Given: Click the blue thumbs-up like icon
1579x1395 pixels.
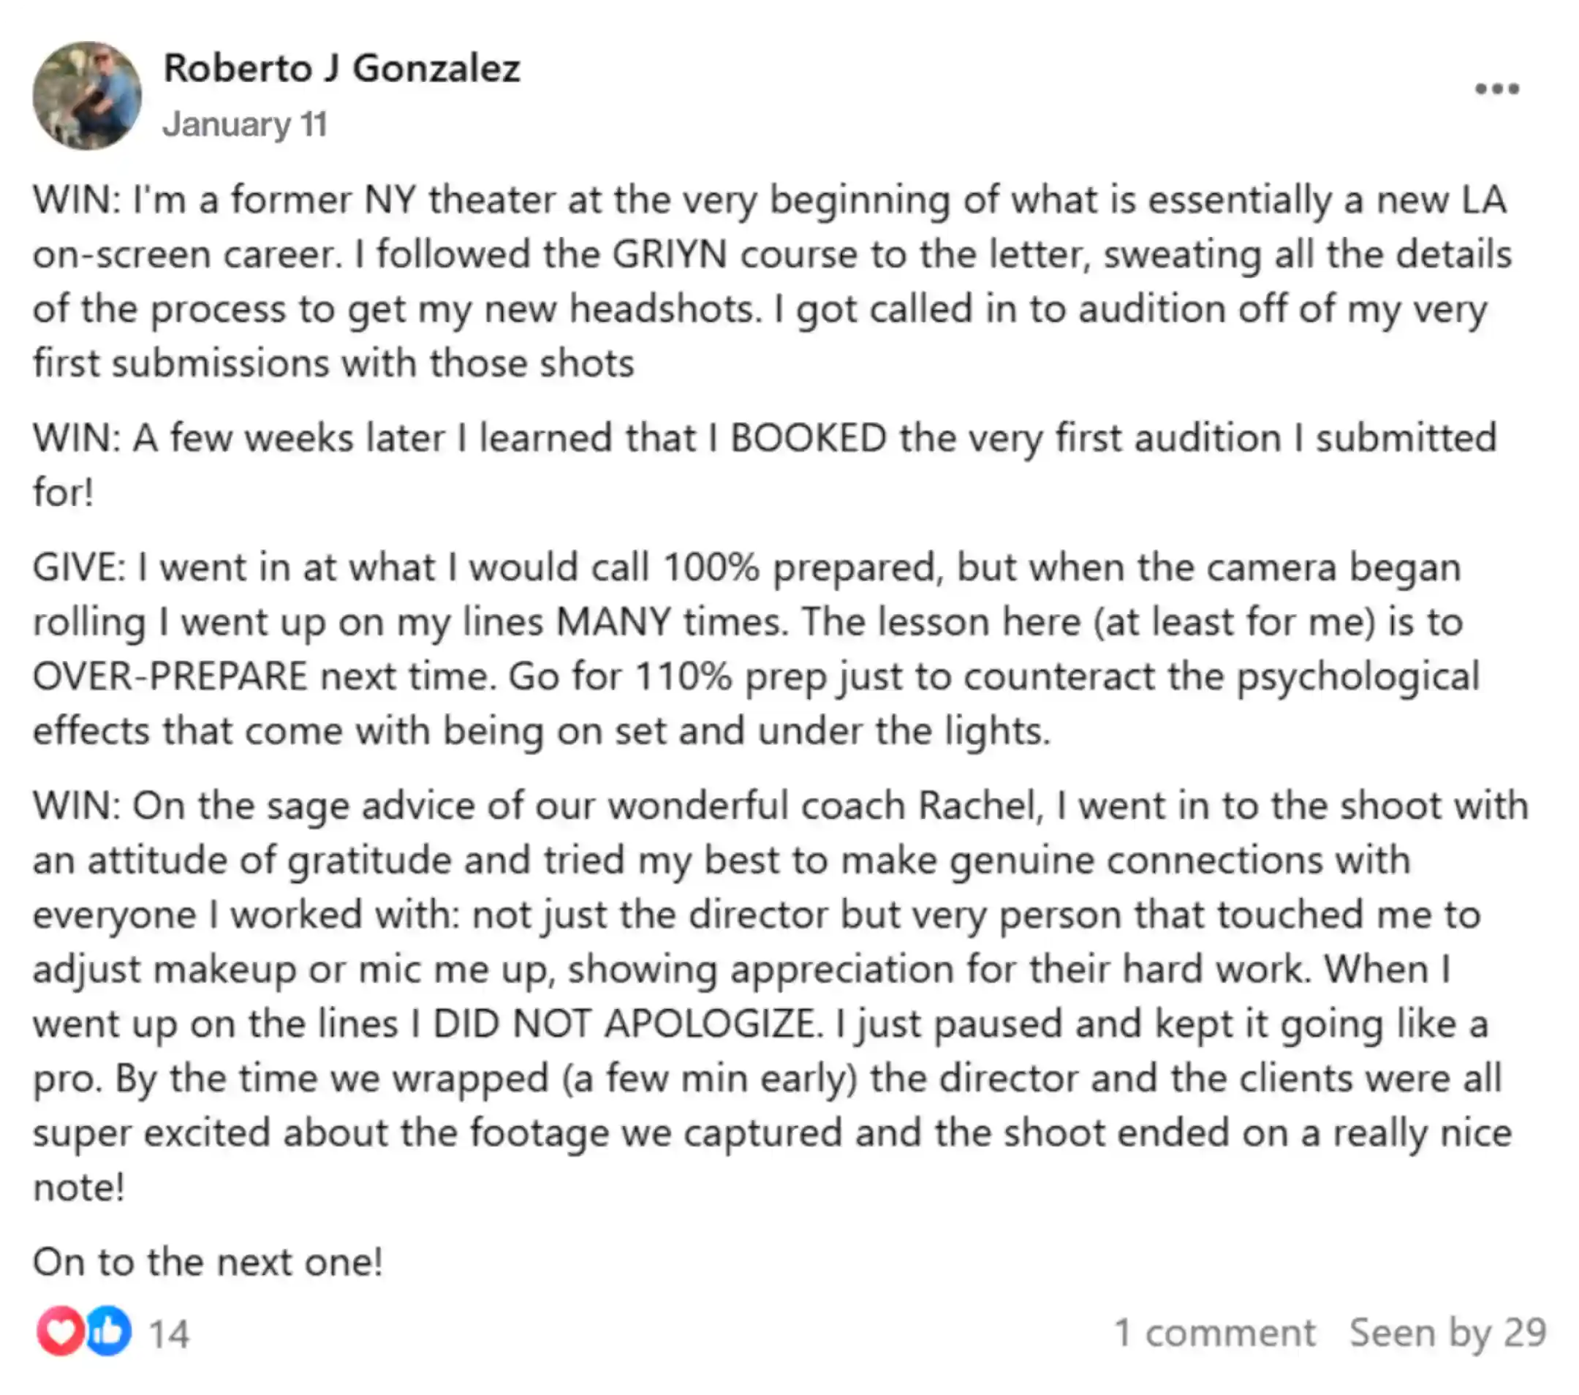Looking at the screenshot, I should pos(108,1330).
